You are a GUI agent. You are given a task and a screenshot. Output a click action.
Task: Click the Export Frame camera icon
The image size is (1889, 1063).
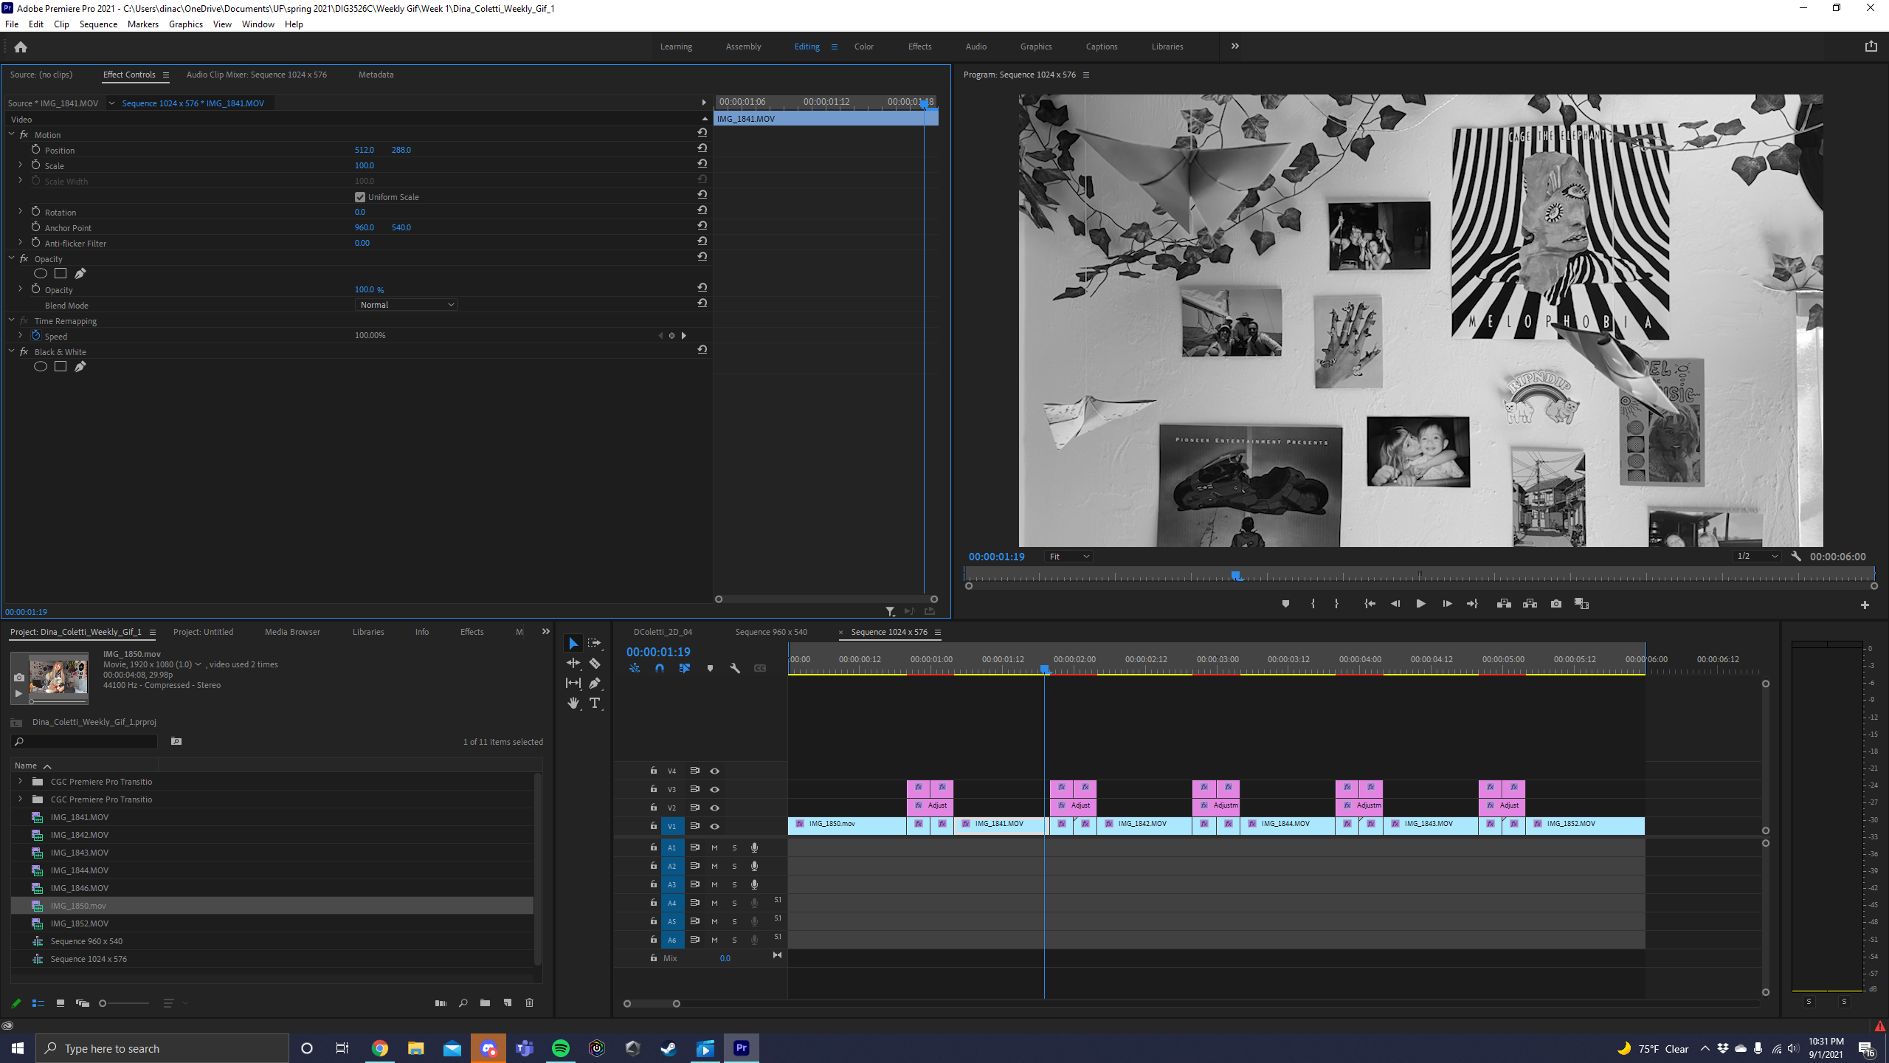pyautogui.click(x=1556, y=604)
